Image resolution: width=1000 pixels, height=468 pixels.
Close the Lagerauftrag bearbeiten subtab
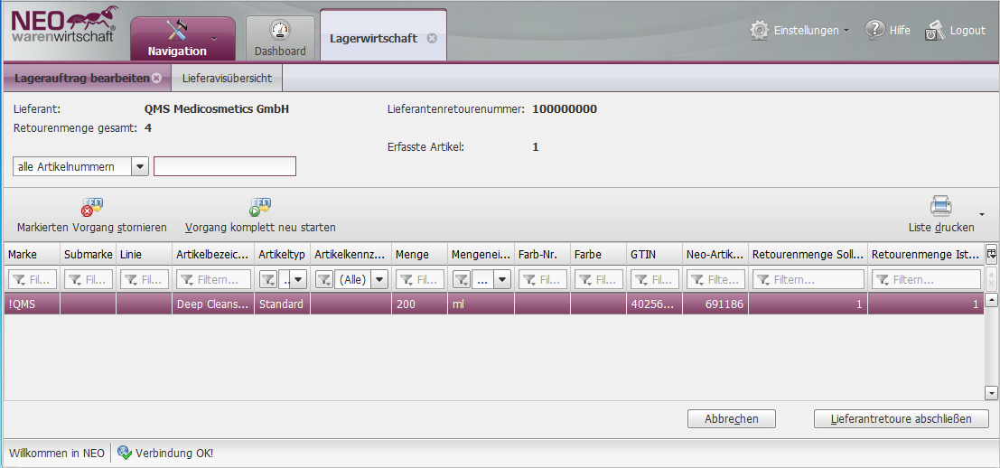pos(156,79)
